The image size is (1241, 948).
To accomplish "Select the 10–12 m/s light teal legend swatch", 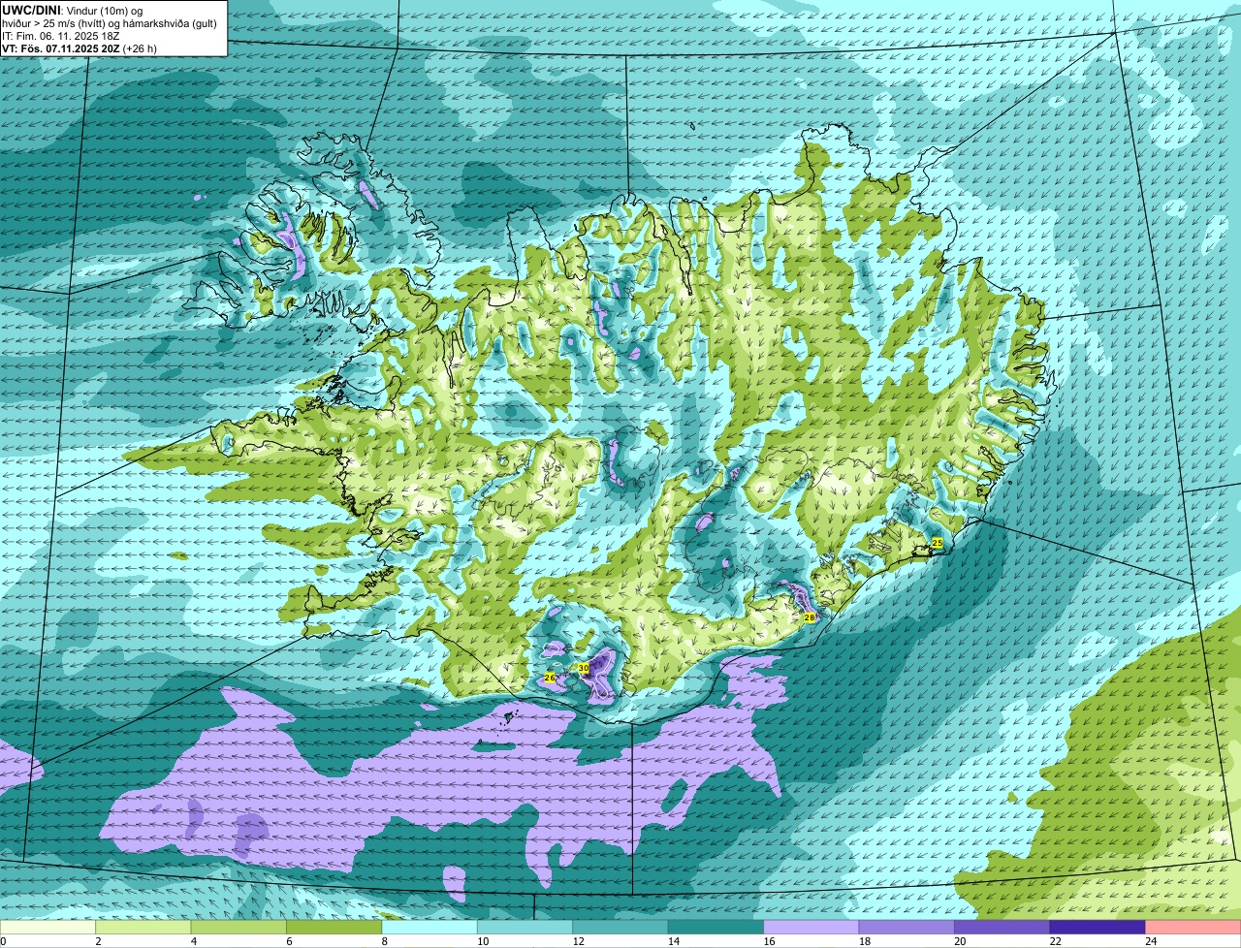I will (x=525, y=928).
